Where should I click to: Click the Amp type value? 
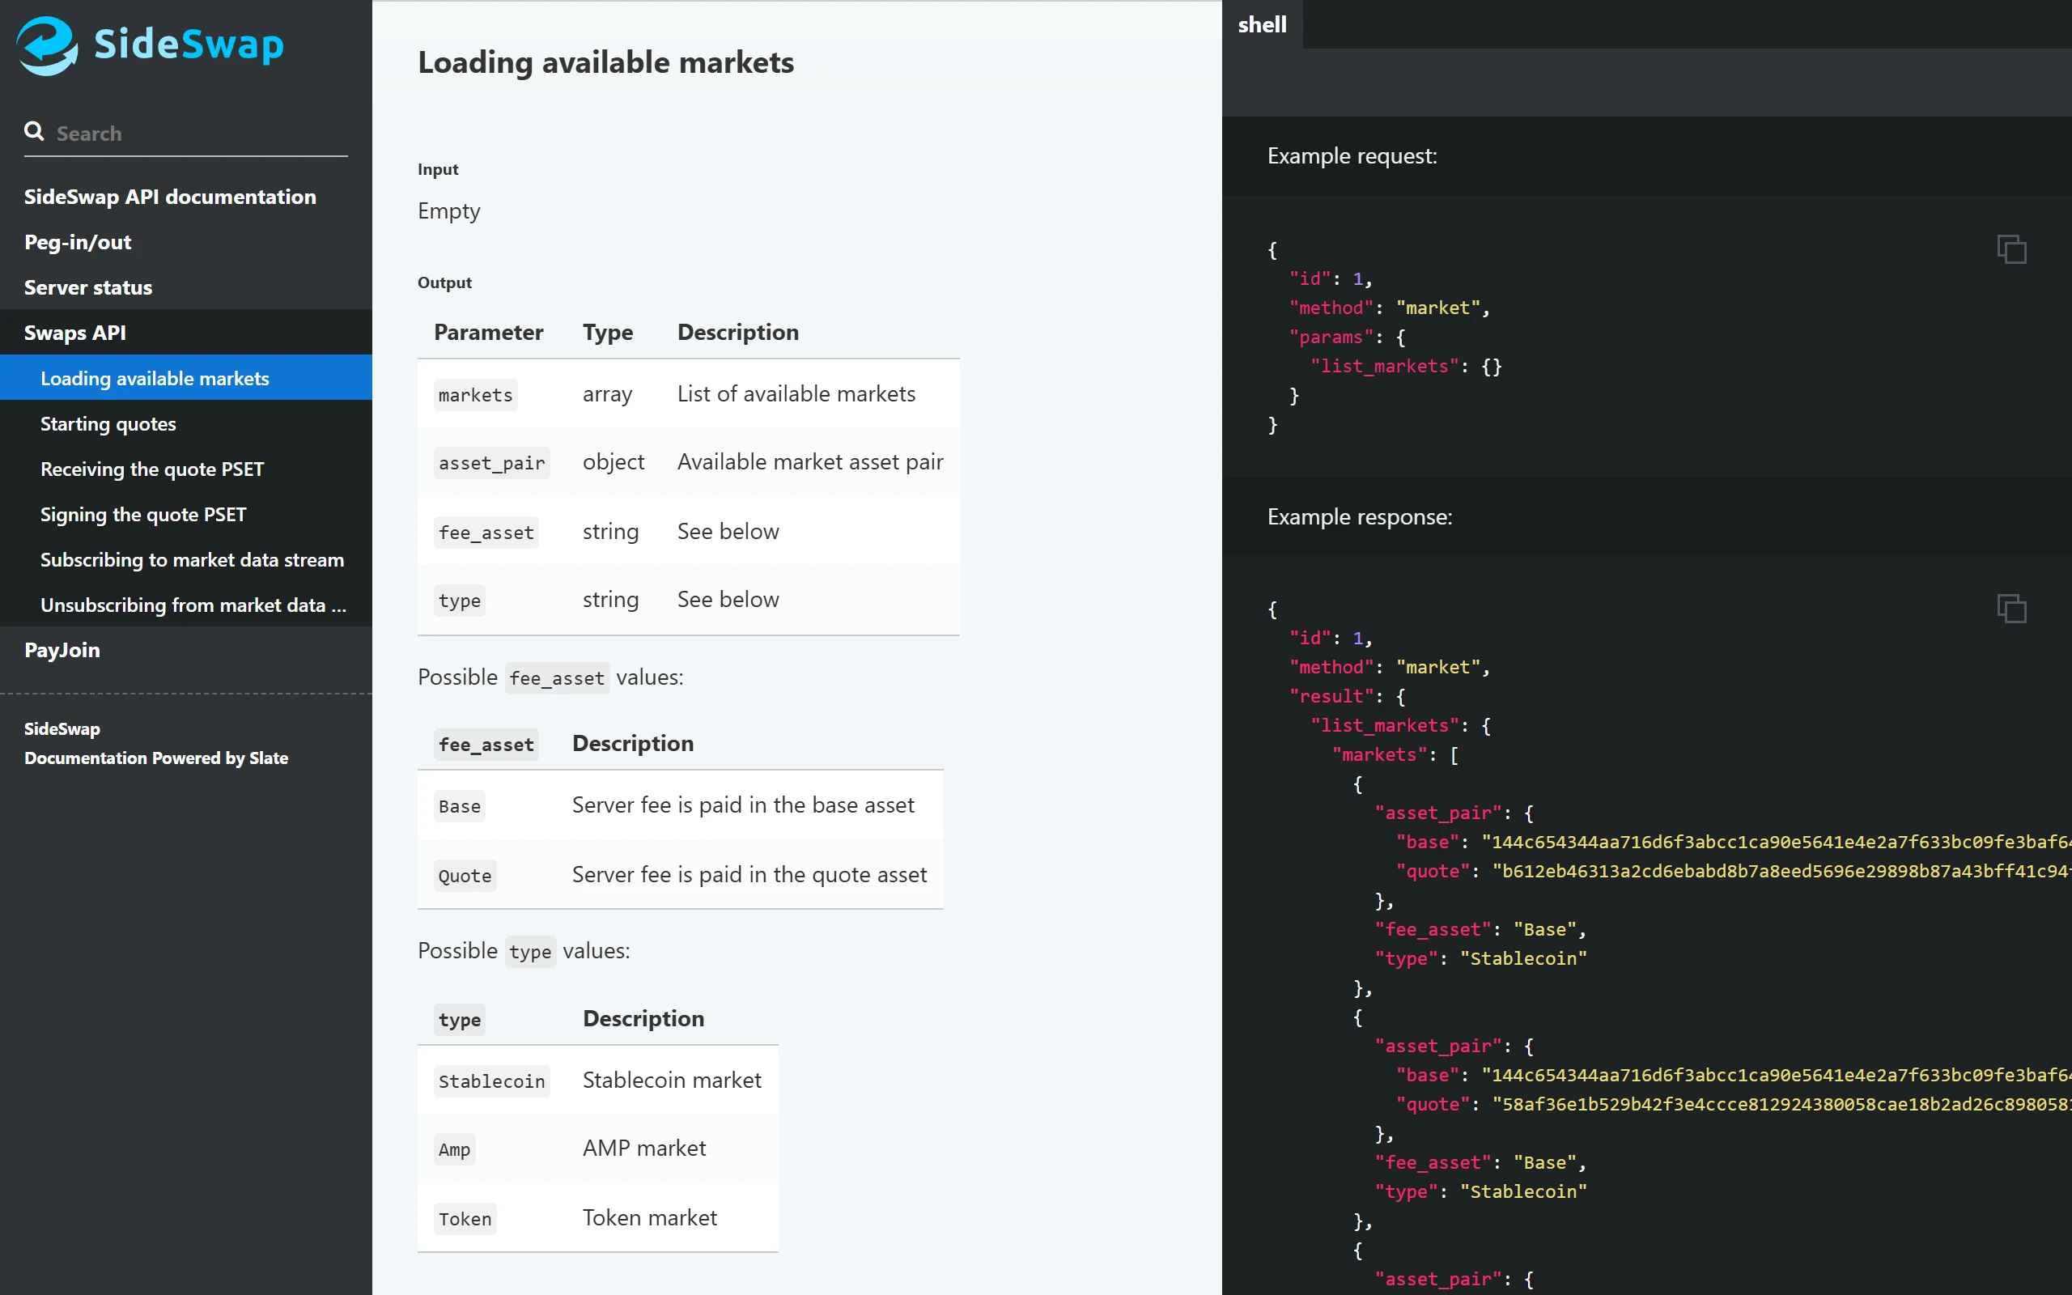[454, 1149]
